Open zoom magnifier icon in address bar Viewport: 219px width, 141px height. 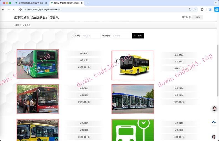pos(190,9)
